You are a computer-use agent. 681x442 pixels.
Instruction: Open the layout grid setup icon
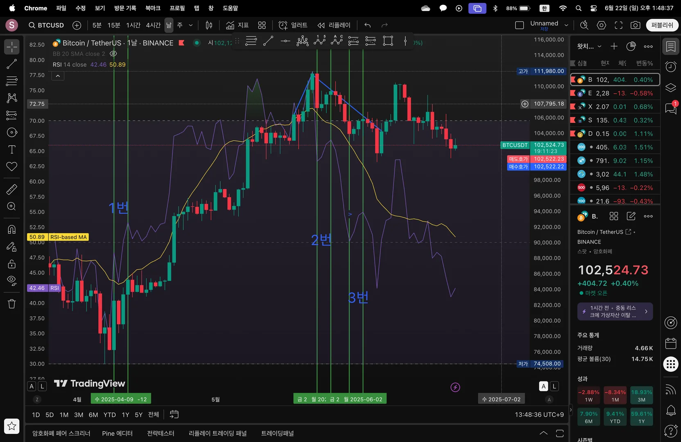pos(262,25)
